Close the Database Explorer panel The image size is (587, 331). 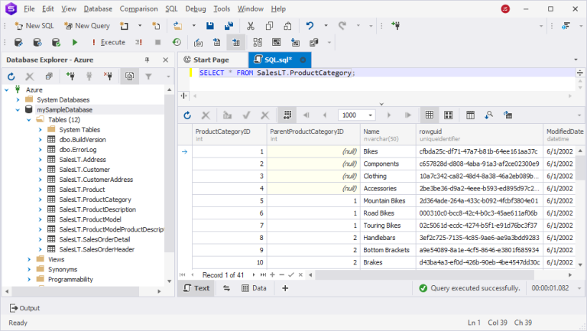pos(165,60)
